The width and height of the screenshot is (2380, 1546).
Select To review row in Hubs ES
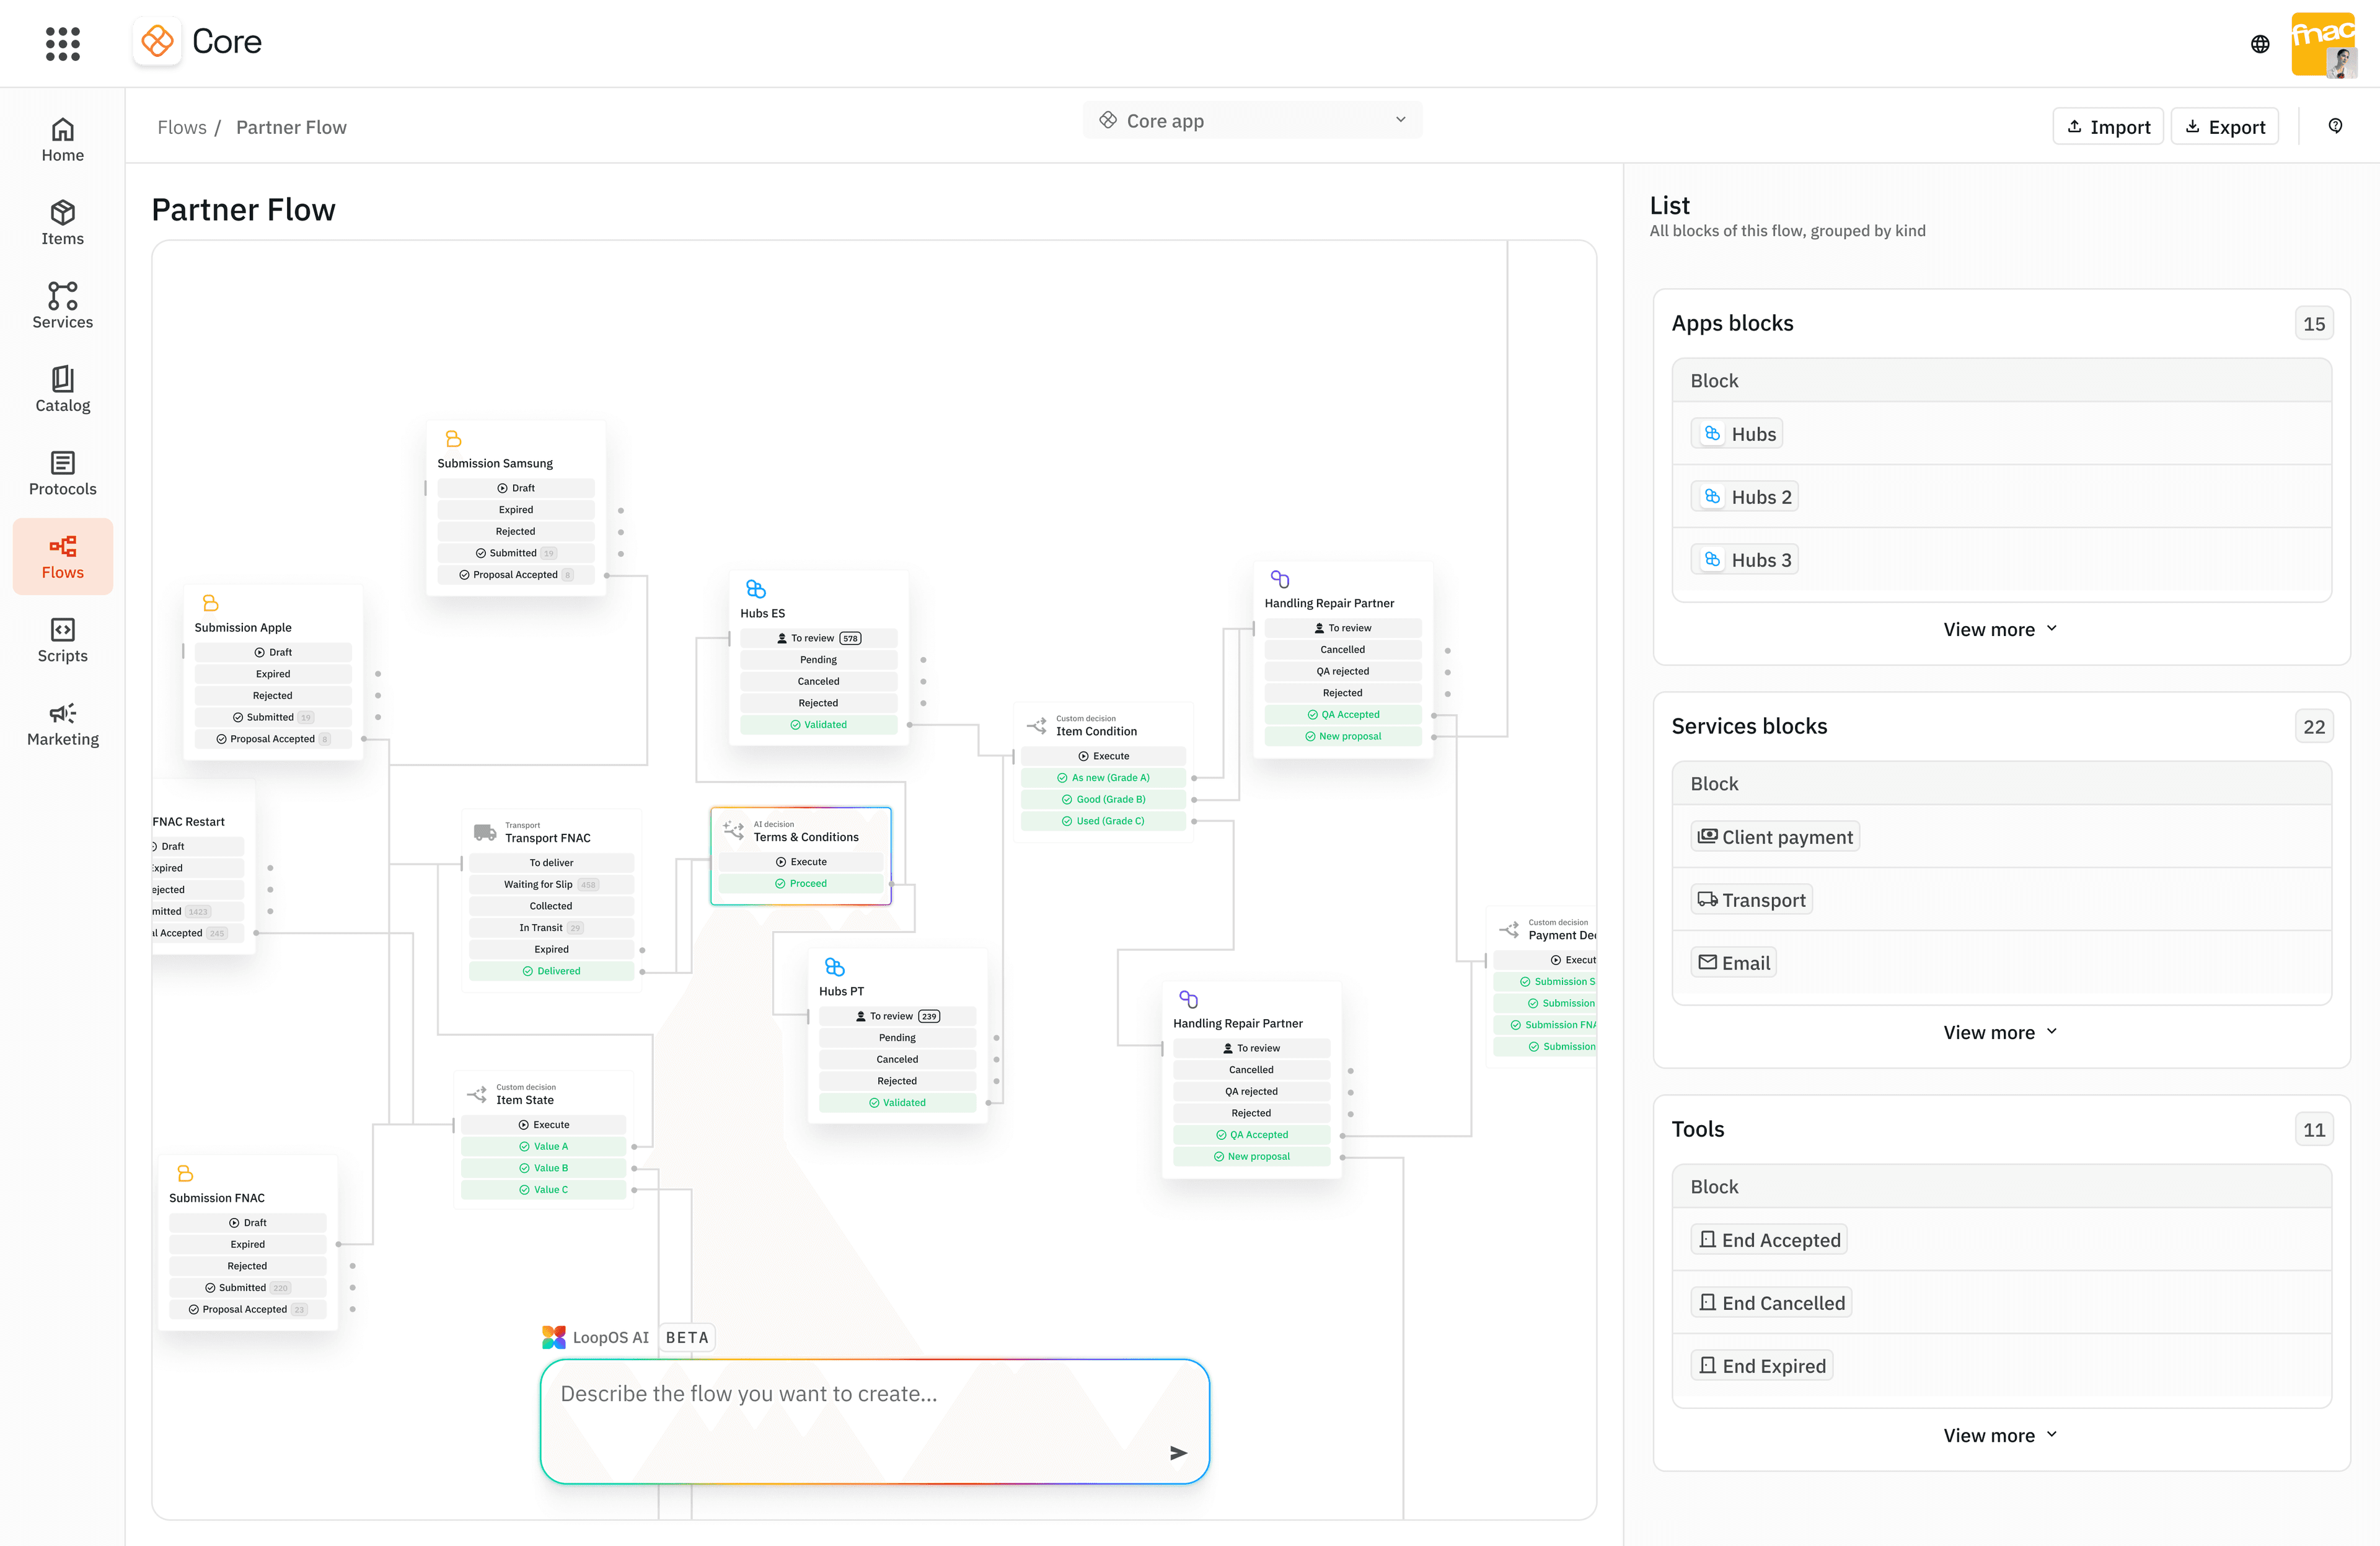click(819, 638)
